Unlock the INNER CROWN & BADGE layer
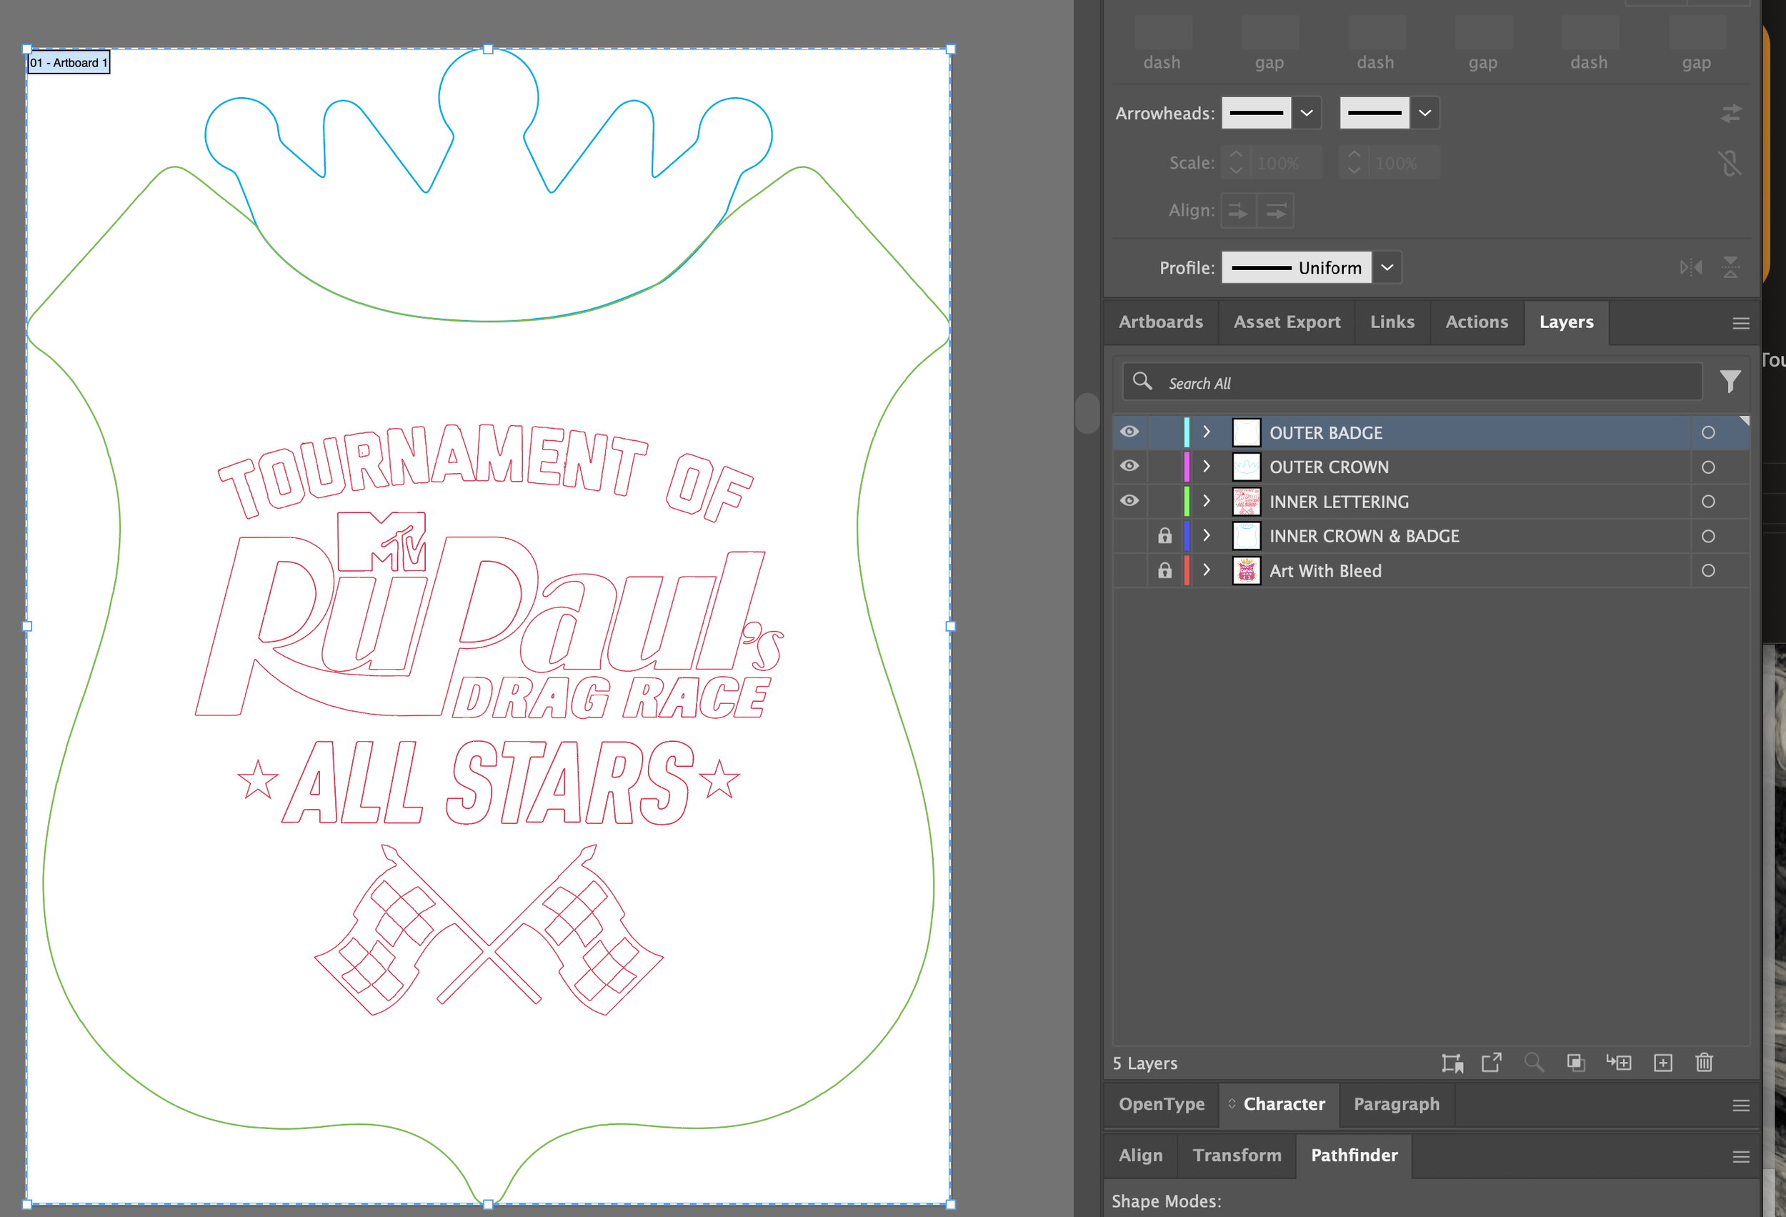 [1165, 535]
